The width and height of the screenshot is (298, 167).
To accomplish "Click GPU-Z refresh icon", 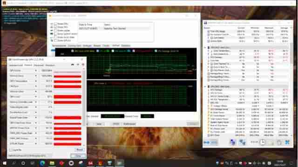I will pyautogui.click(x=78, y=65).
